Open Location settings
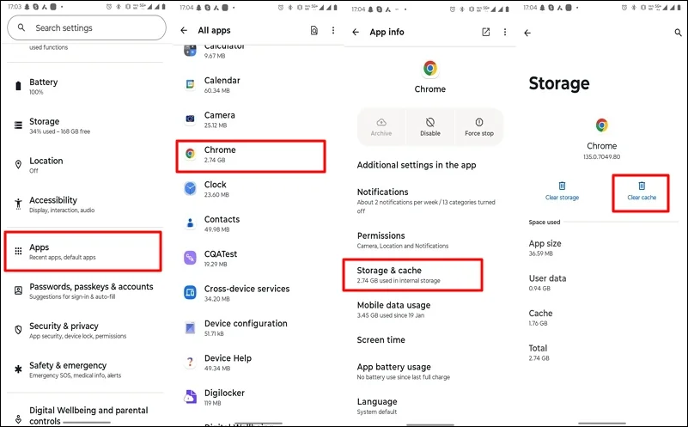Viewport: 688px width, 427px height. (x=86, y=165)
